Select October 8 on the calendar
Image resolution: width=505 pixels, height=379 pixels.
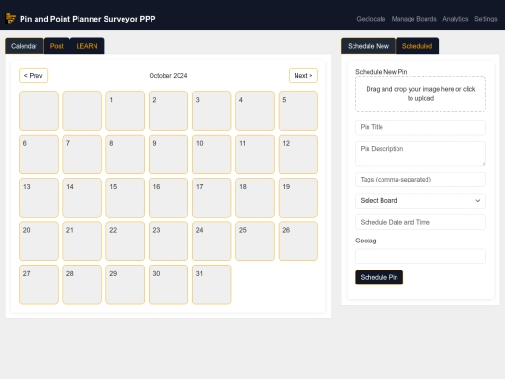click(x=125, y=154)
